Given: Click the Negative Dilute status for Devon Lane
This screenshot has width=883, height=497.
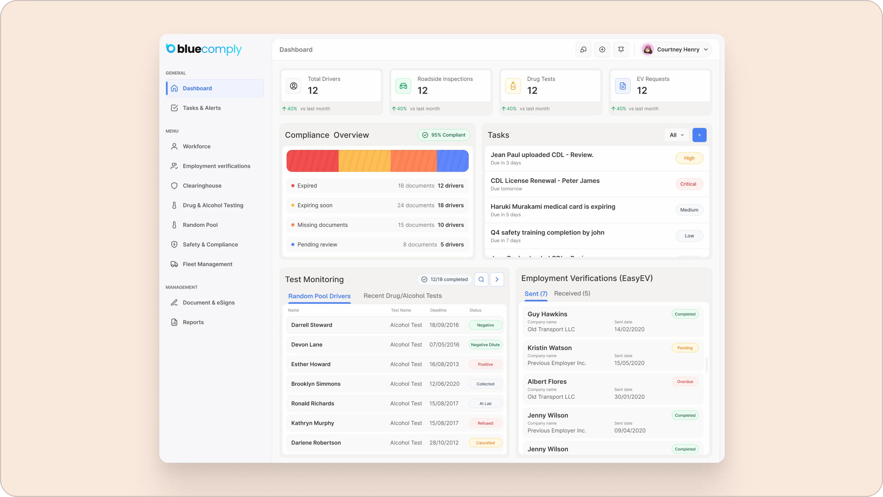Looking at the screenshot, I should click(485, 345).
